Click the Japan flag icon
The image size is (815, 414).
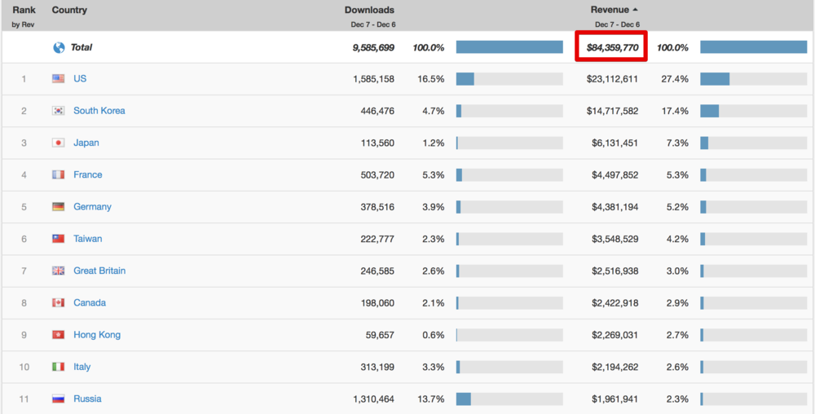(59, 143)
